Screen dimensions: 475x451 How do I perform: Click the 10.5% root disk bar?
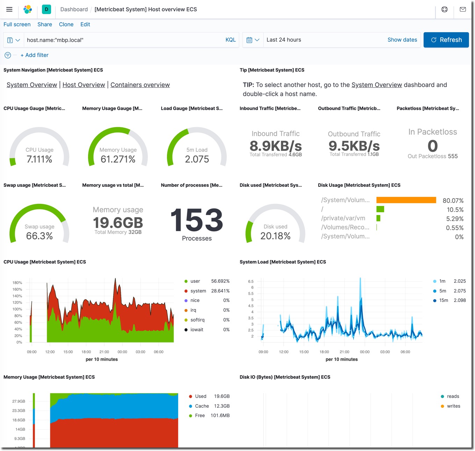click(x=380, y=209)
